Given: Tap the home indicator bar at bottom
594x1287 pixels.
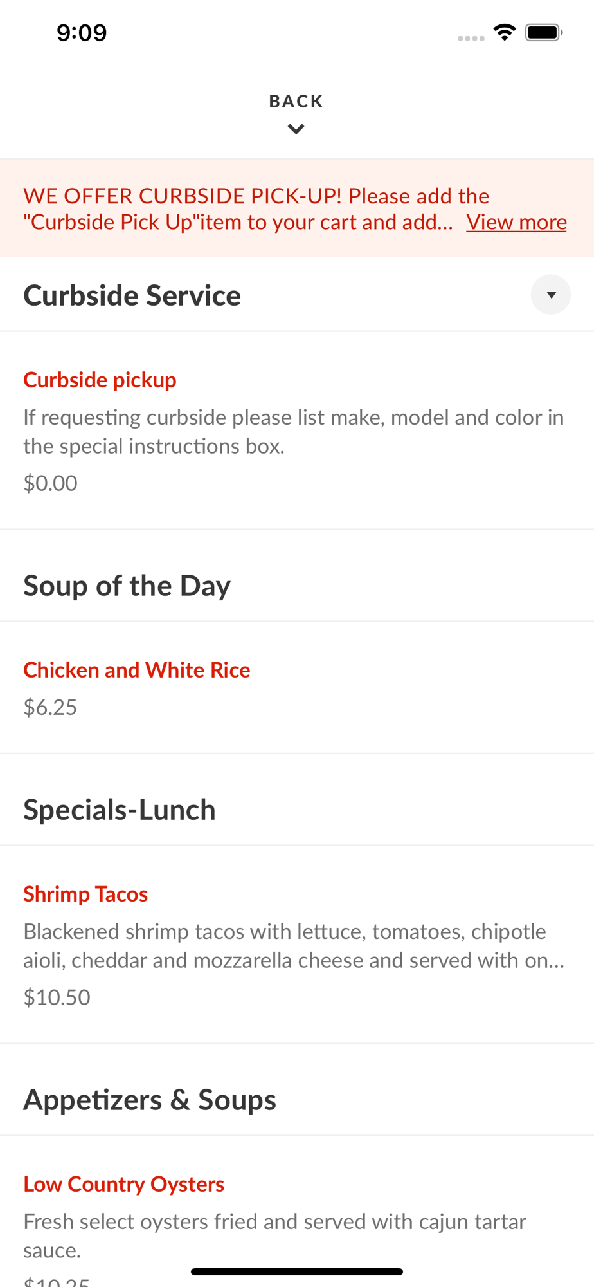Looking at the screenshot, I should (297, 1272).
